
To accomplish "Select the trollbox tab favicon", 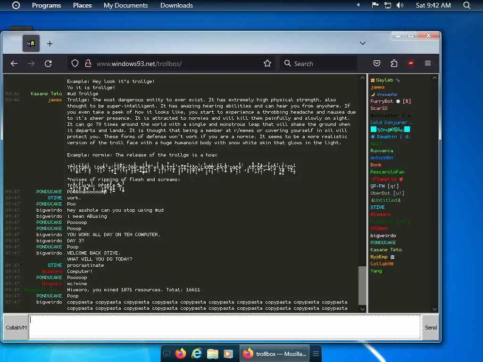I will click(x=31, y=43).
